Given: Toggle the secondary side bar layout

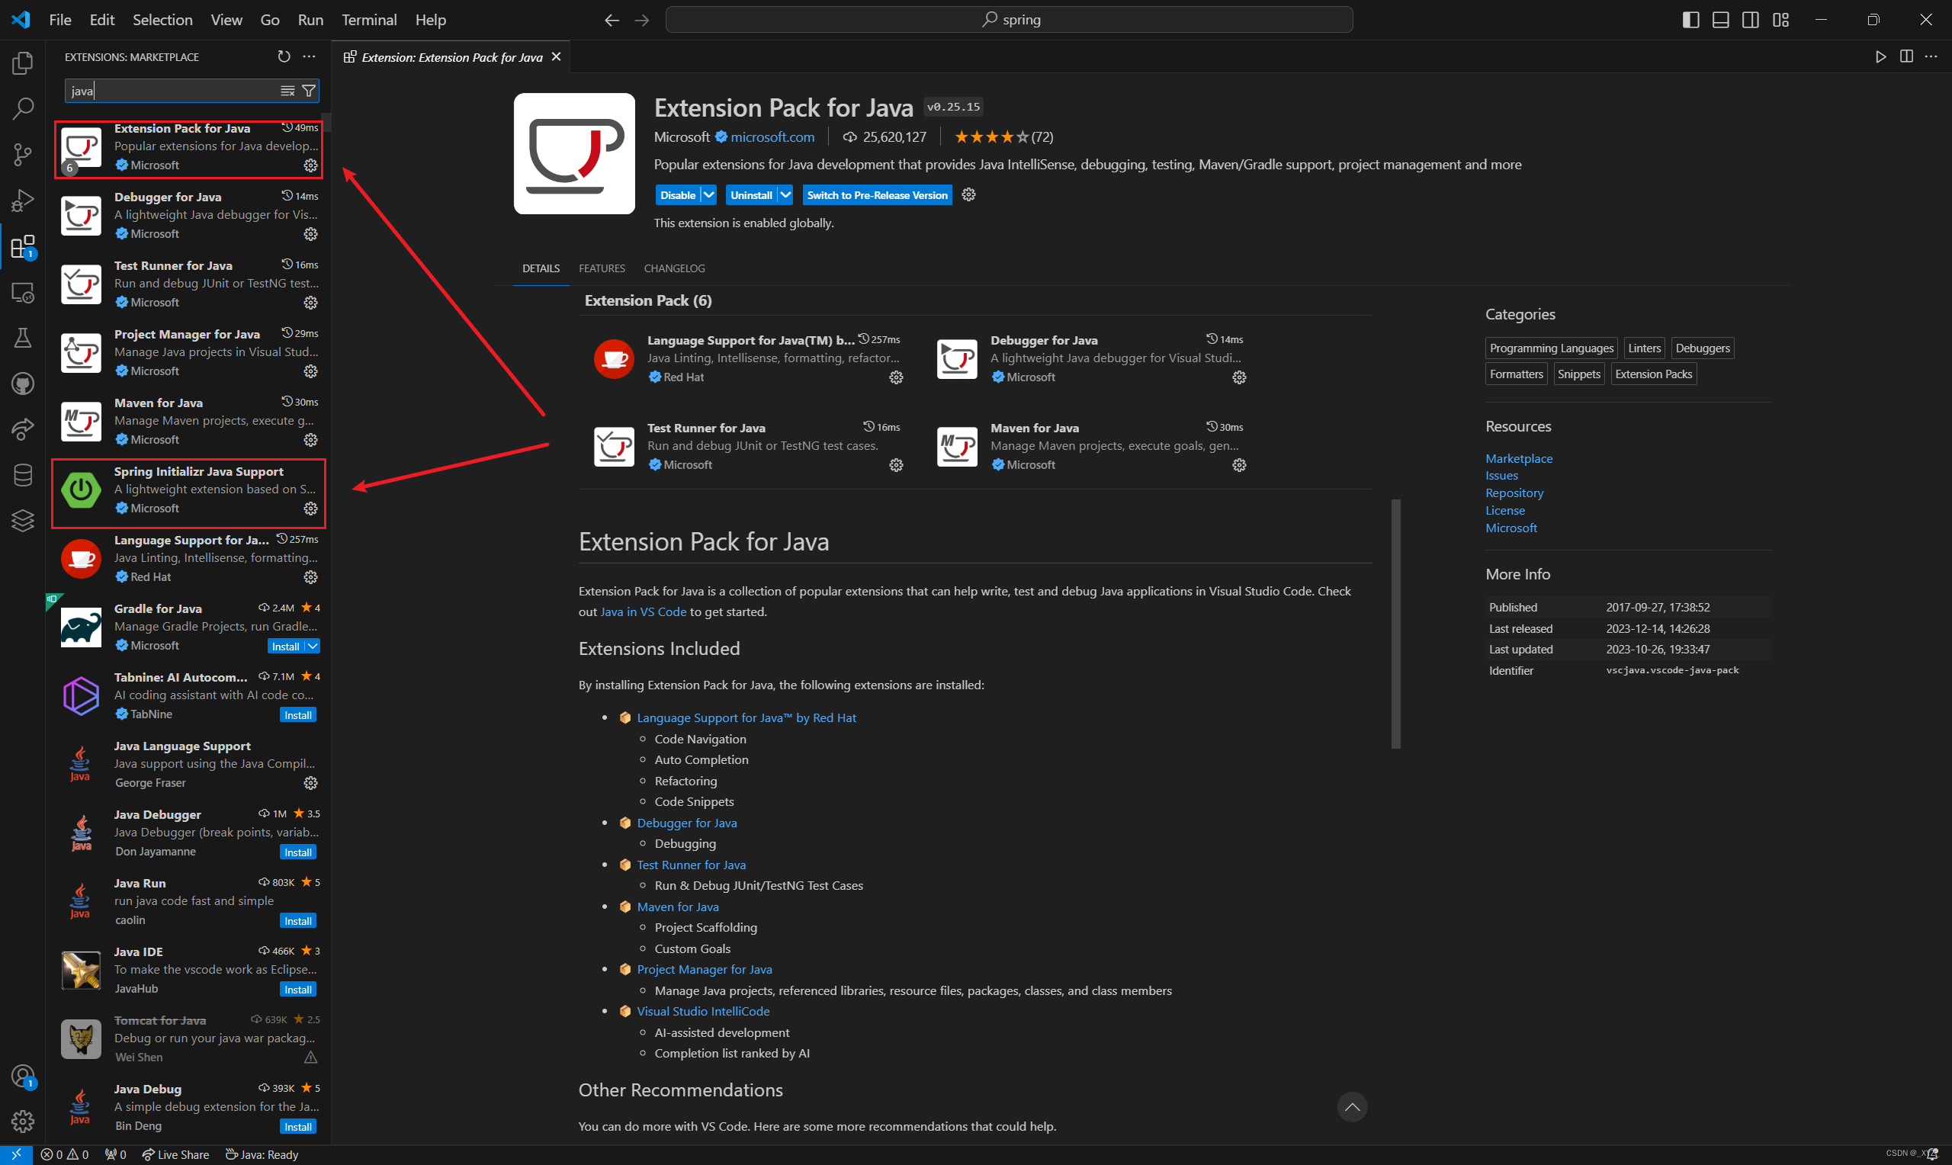Looking at the screenshot, I should coord(1750,20).
